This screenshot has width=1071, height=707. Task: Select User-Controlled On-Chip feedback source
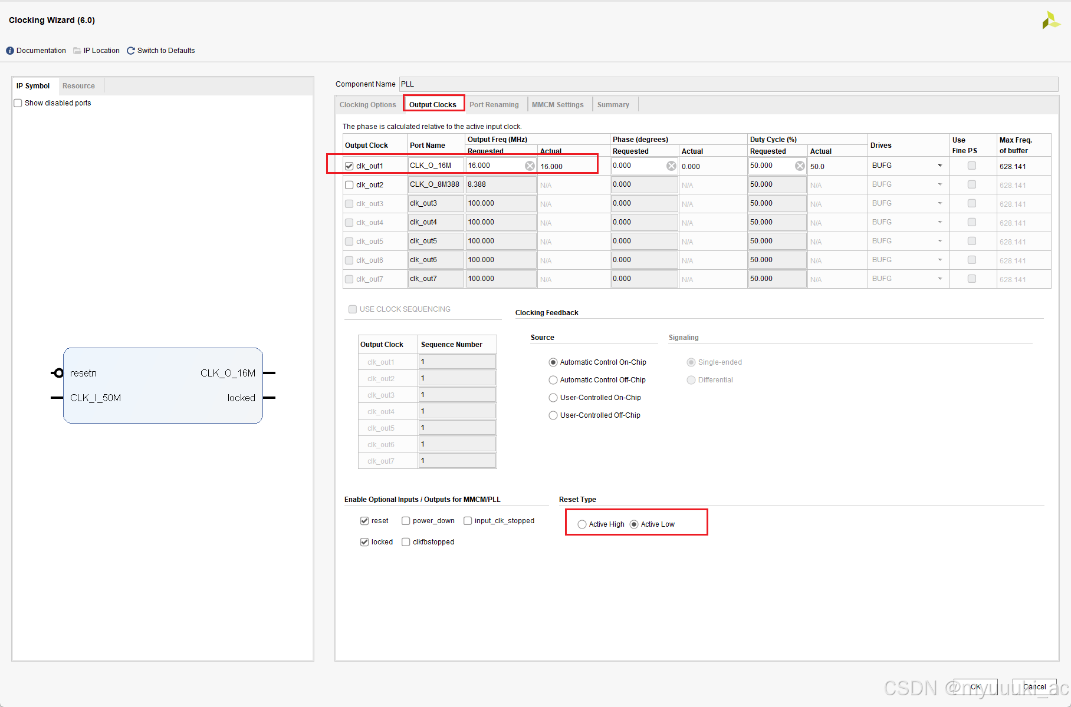pos(553,398)
